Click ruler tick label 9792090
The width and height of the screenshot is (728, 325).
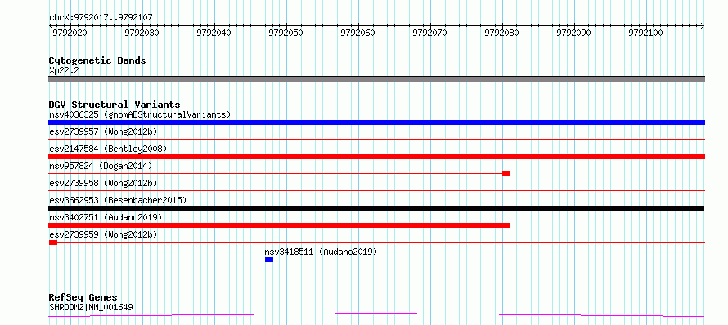[573, 33]
